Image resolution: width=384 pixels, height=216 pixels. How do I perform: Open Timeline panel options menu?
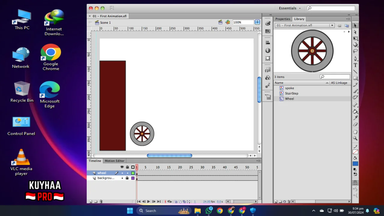258,161
